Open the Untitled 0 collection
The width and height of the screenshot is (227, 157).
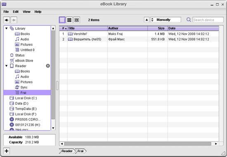point(25,50)
